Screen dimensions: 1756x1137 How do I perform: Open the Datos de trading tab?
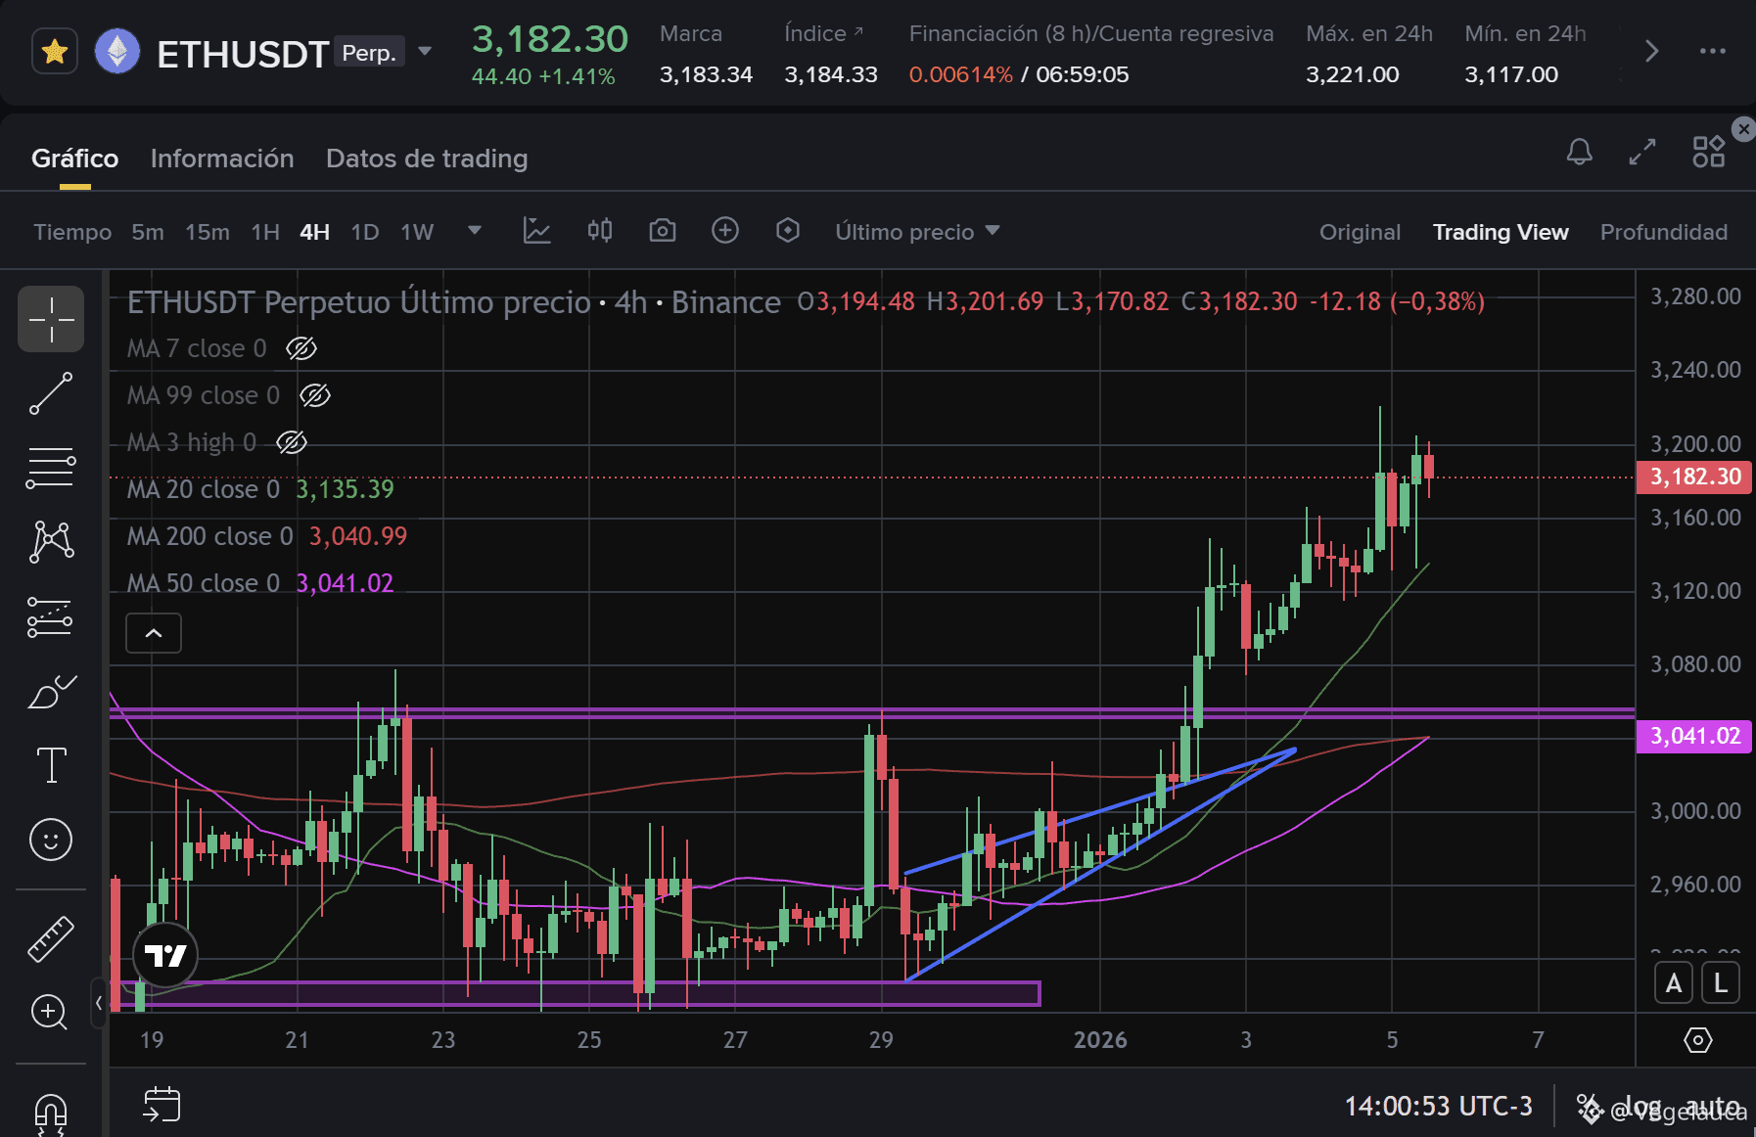[427, 159]
